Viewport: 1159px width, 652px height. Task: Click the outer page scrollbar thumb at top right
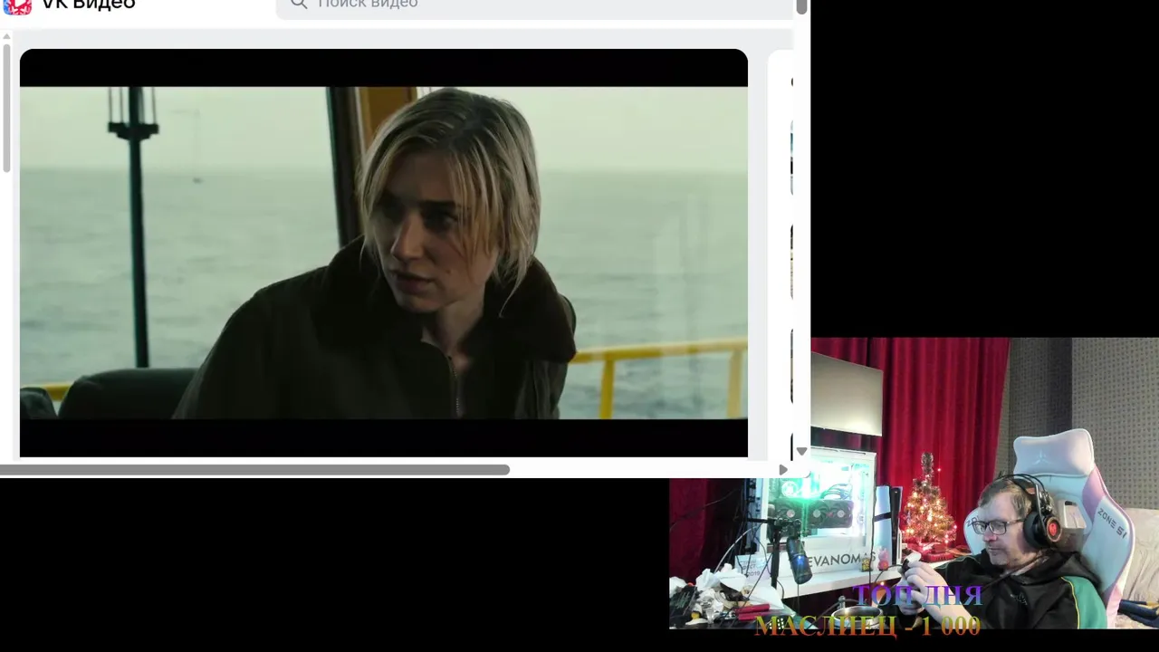tap(801, 7)
